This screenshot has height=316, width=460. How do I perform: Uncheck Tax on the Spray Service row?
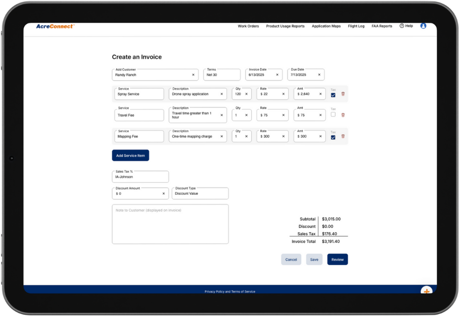tap(333, 95)
